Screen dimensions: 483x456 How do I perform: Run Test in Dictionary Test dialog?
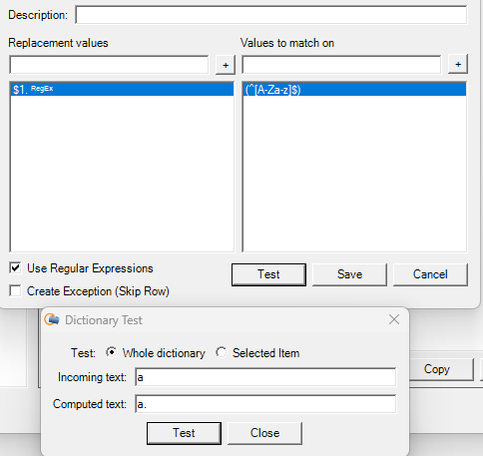184,433
